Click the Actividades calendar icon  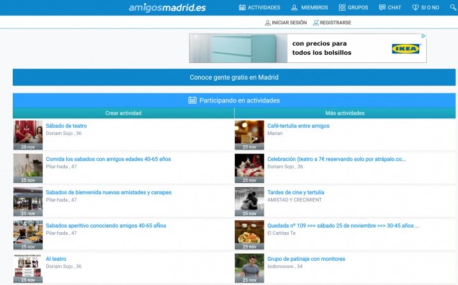(x=242, y=8)
